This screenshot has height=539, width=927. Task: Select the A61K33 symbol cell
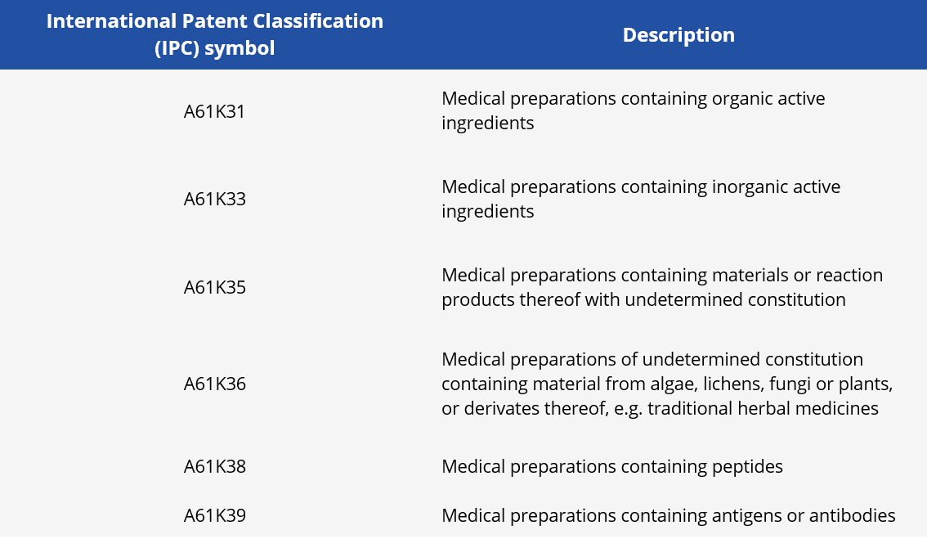pyautogui.click(x=214, y=200)
